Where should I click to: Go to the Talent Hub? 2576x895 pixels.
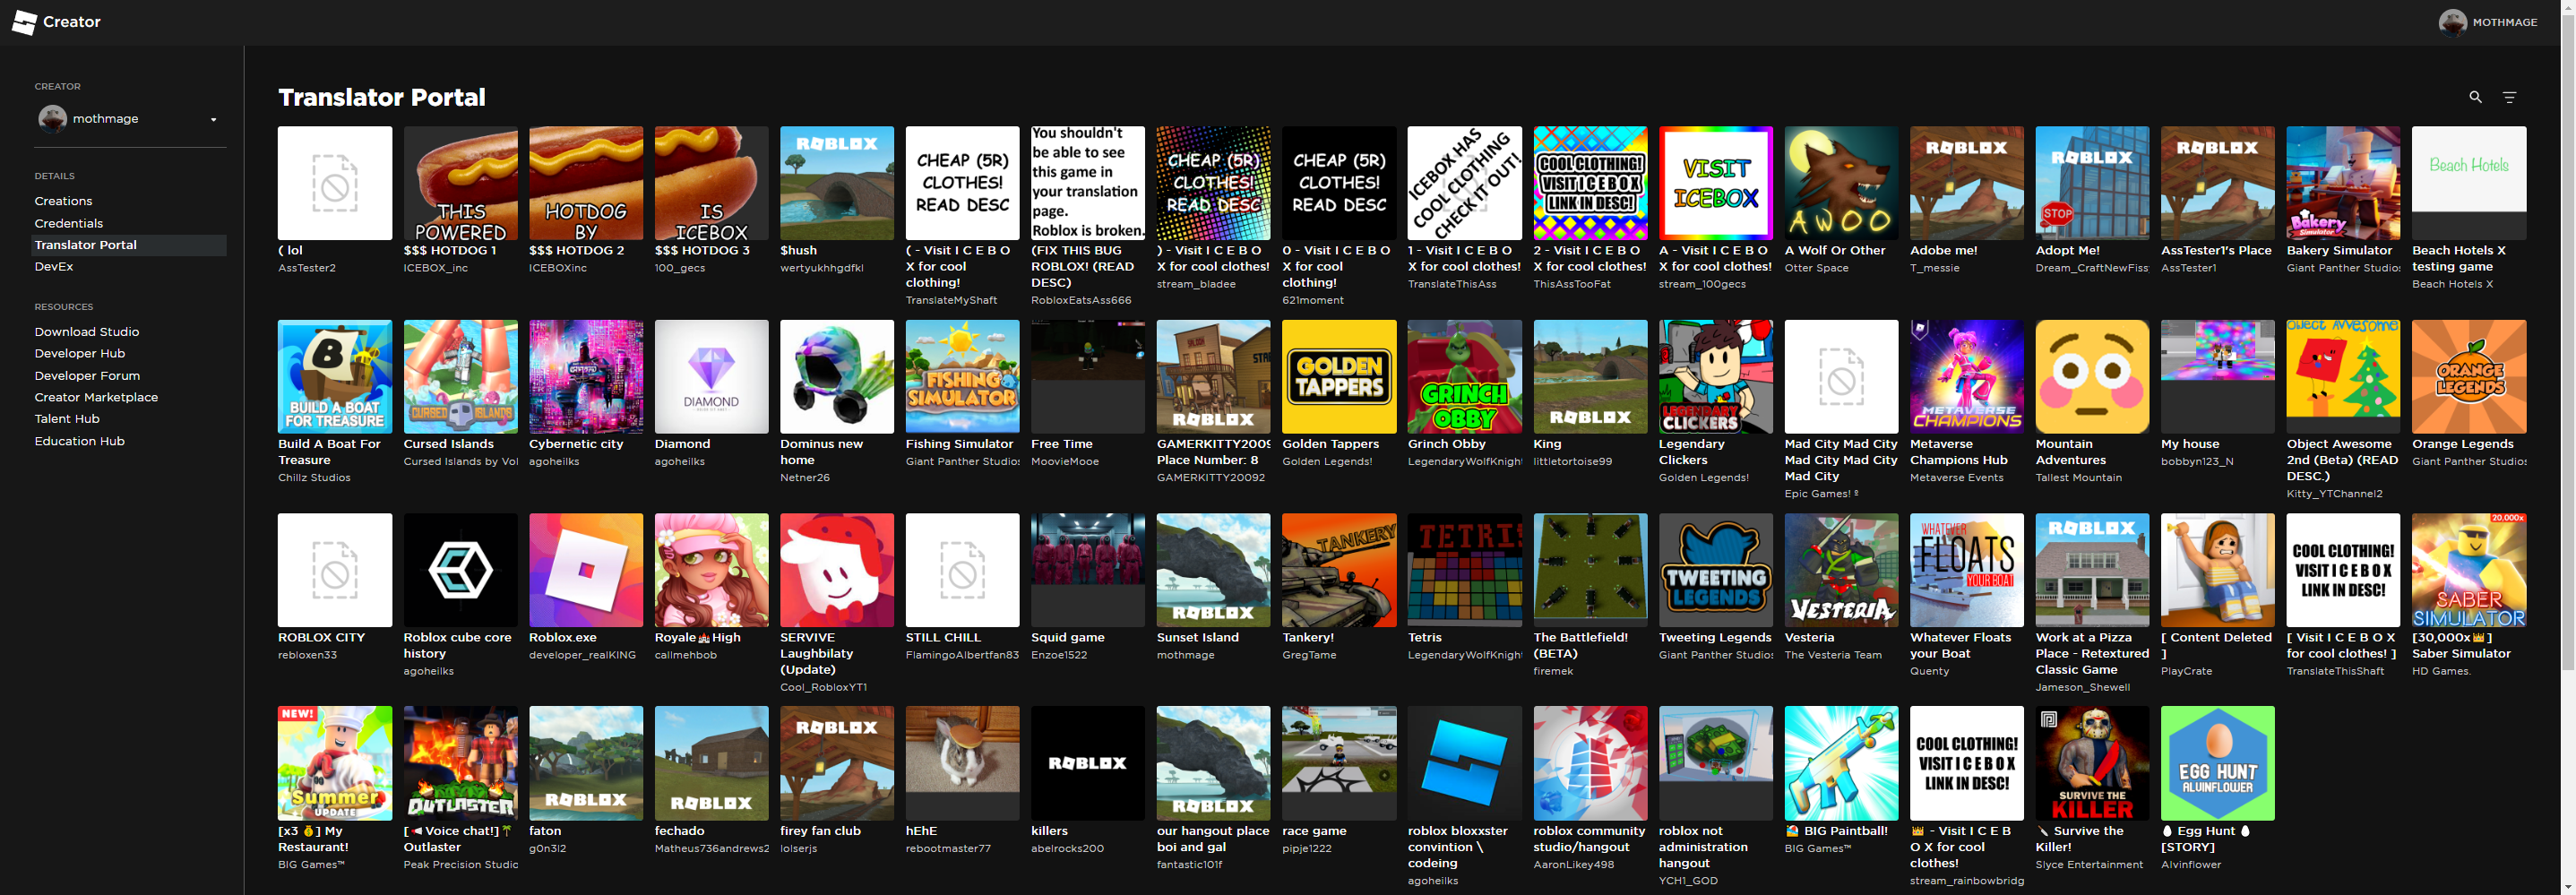[x=67, y=419]
